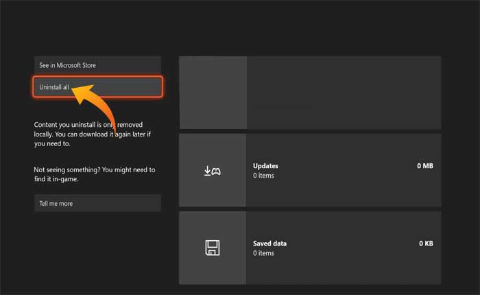Click the Updates download controller icon
The image size is (480, 295).
[212, 170]
